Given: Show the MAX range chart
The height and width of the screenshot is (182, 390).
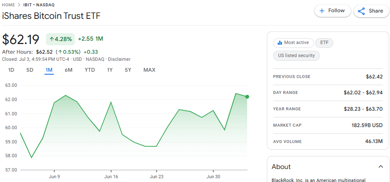Looking at the screenshot, I should (x=149, y=70).
